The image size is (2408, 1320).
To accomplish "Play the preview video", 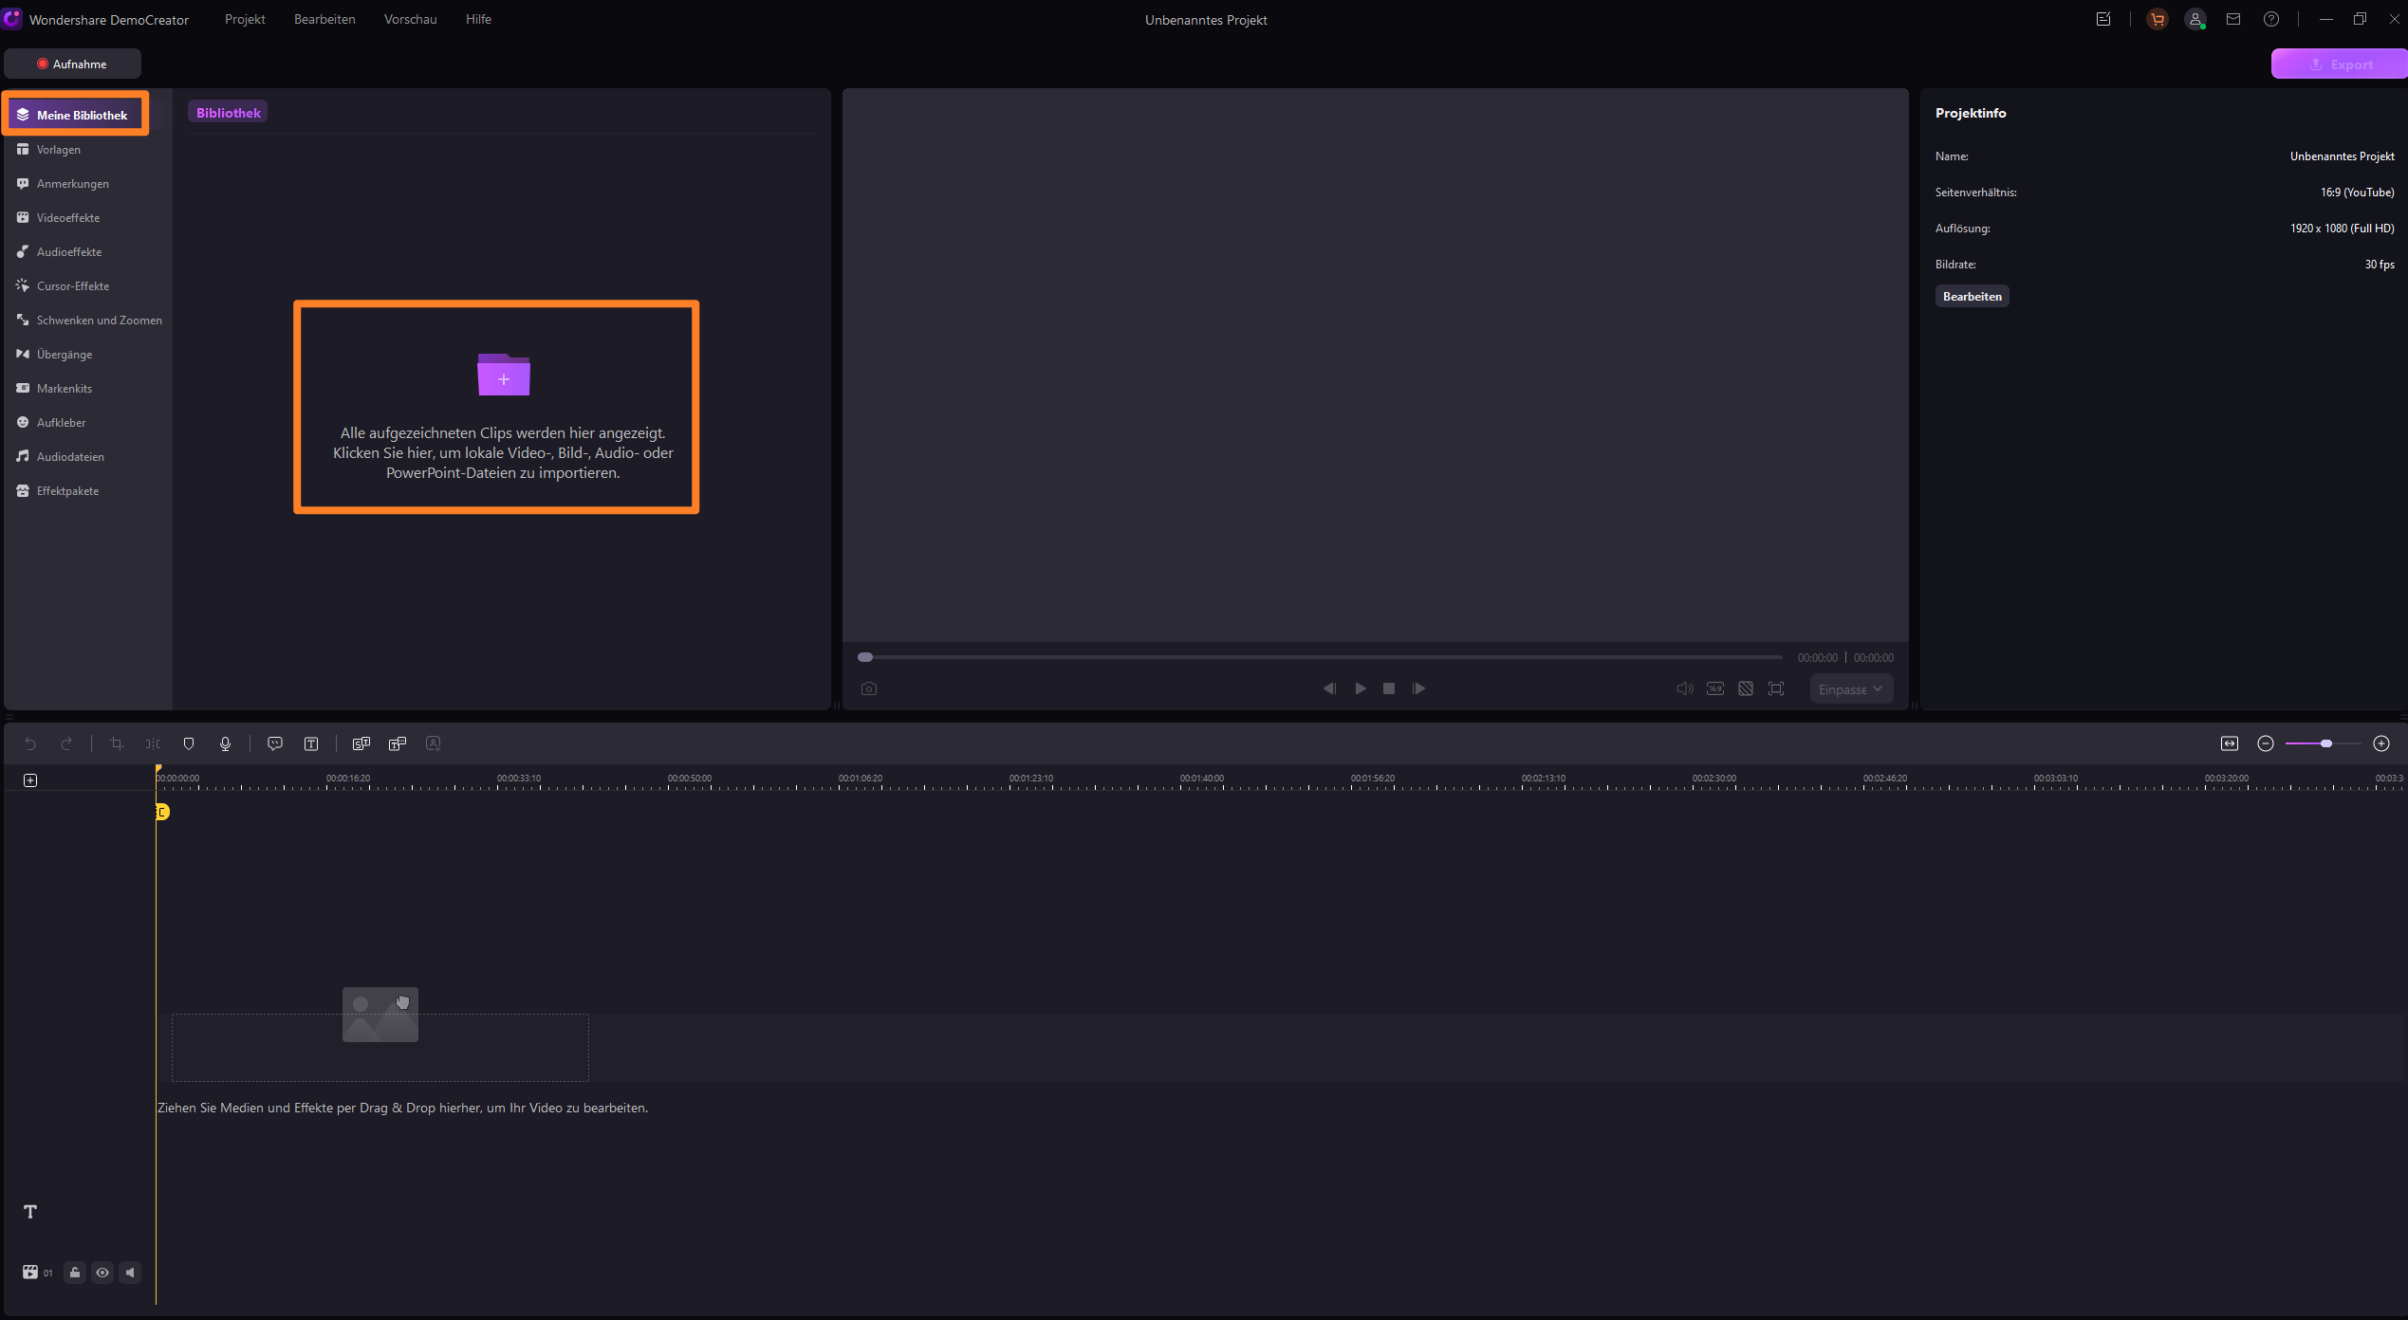I will pyautogui.click(x=1360, y=688).
